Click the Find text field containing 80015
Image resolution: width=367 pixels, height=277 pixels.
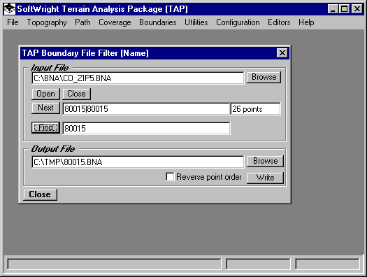pyautogui.click(x=146, y=128)
